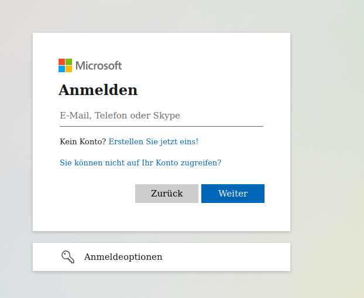The height and width of the screenshot is (298, 364).
Task: Click the green square of Microsoft logo
Action: [69, 62]
